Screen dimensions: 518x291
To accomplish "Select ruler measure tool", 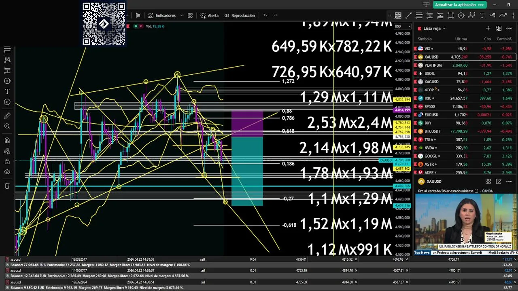I will [x=7, y=116].
